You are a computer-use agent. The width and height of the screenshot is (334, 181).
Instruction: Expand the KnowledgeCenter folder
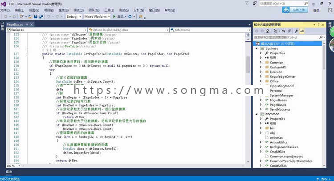point(261,76)
